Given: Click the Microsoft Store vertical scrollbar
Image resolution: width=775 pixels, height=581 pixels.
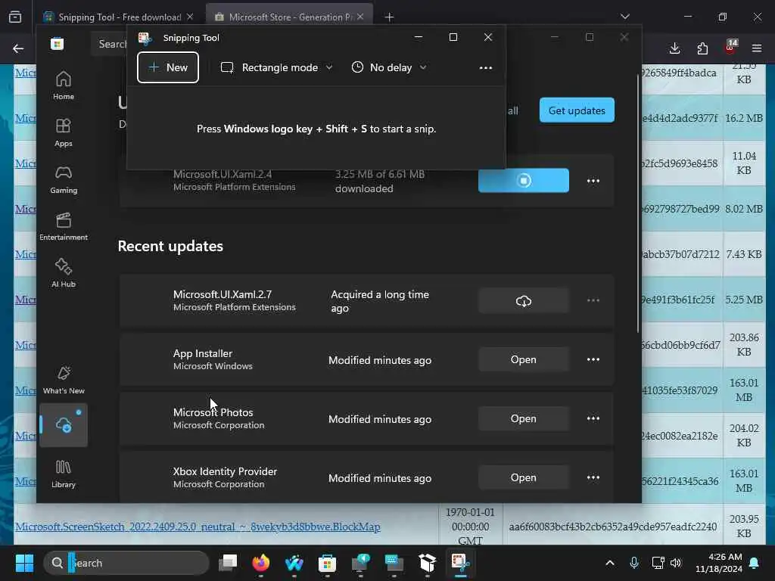Looking at the screenshot, I should pos(638,203).
